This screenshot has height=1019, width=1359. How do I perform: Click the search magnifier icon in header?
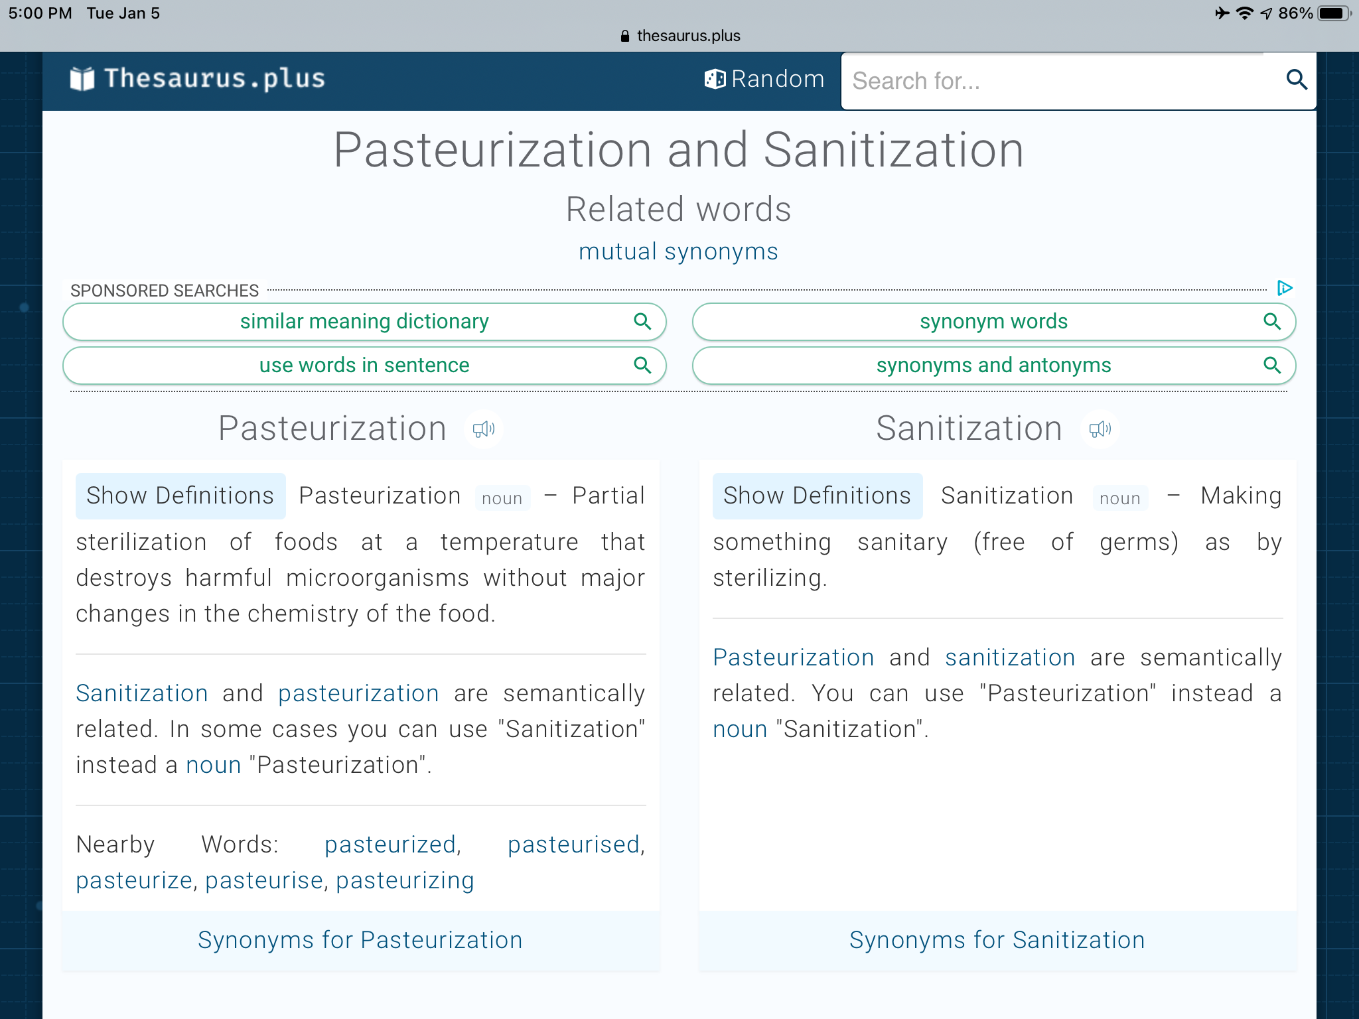[1297, 80]
